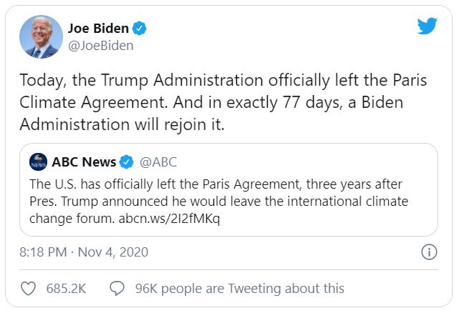459x313 pixels.
Task: Open '96K people are Tweeting about this'
Action: pyautogui.click(x=239, y=289)
